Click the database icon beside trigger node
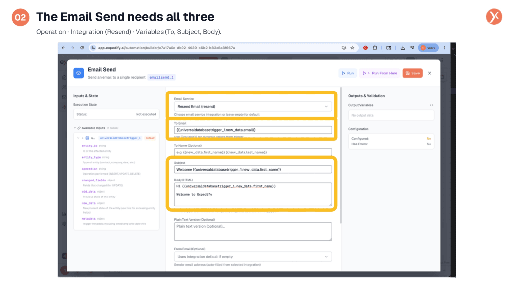Image resolution: width=514 pixels, height=289 pixels. pos(87,138)
